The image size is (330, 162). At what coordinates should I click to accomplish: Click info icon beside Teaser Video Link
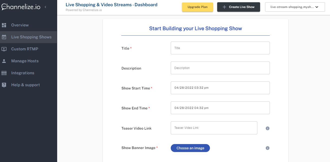268,128
